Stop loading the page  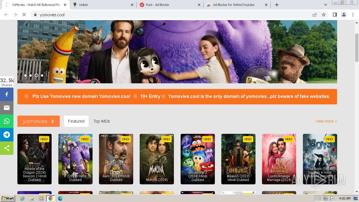(x=24, y=15)
